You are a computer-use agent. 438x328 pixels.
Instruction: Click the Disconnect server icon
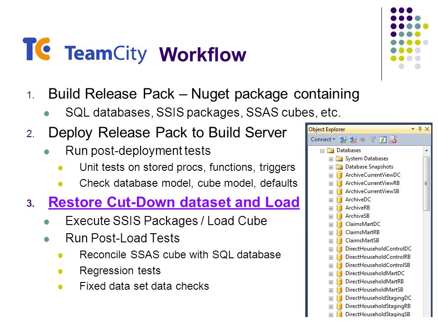[x=353, y=140]
